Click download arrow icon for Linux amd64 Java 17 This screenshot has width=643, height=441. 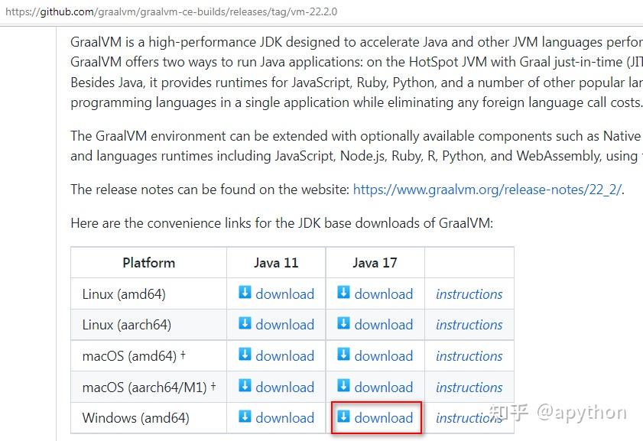(344, 293)
